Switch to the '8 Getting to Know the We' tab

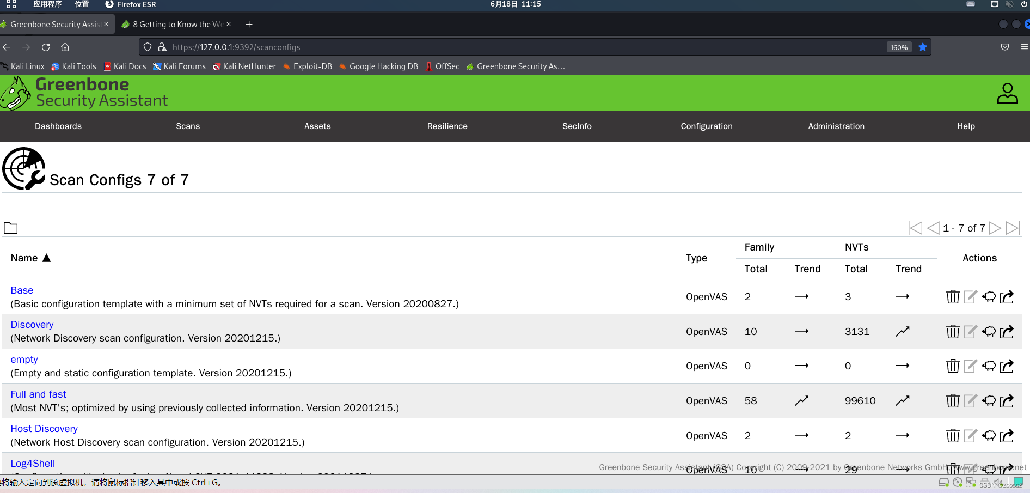[177, 25]
